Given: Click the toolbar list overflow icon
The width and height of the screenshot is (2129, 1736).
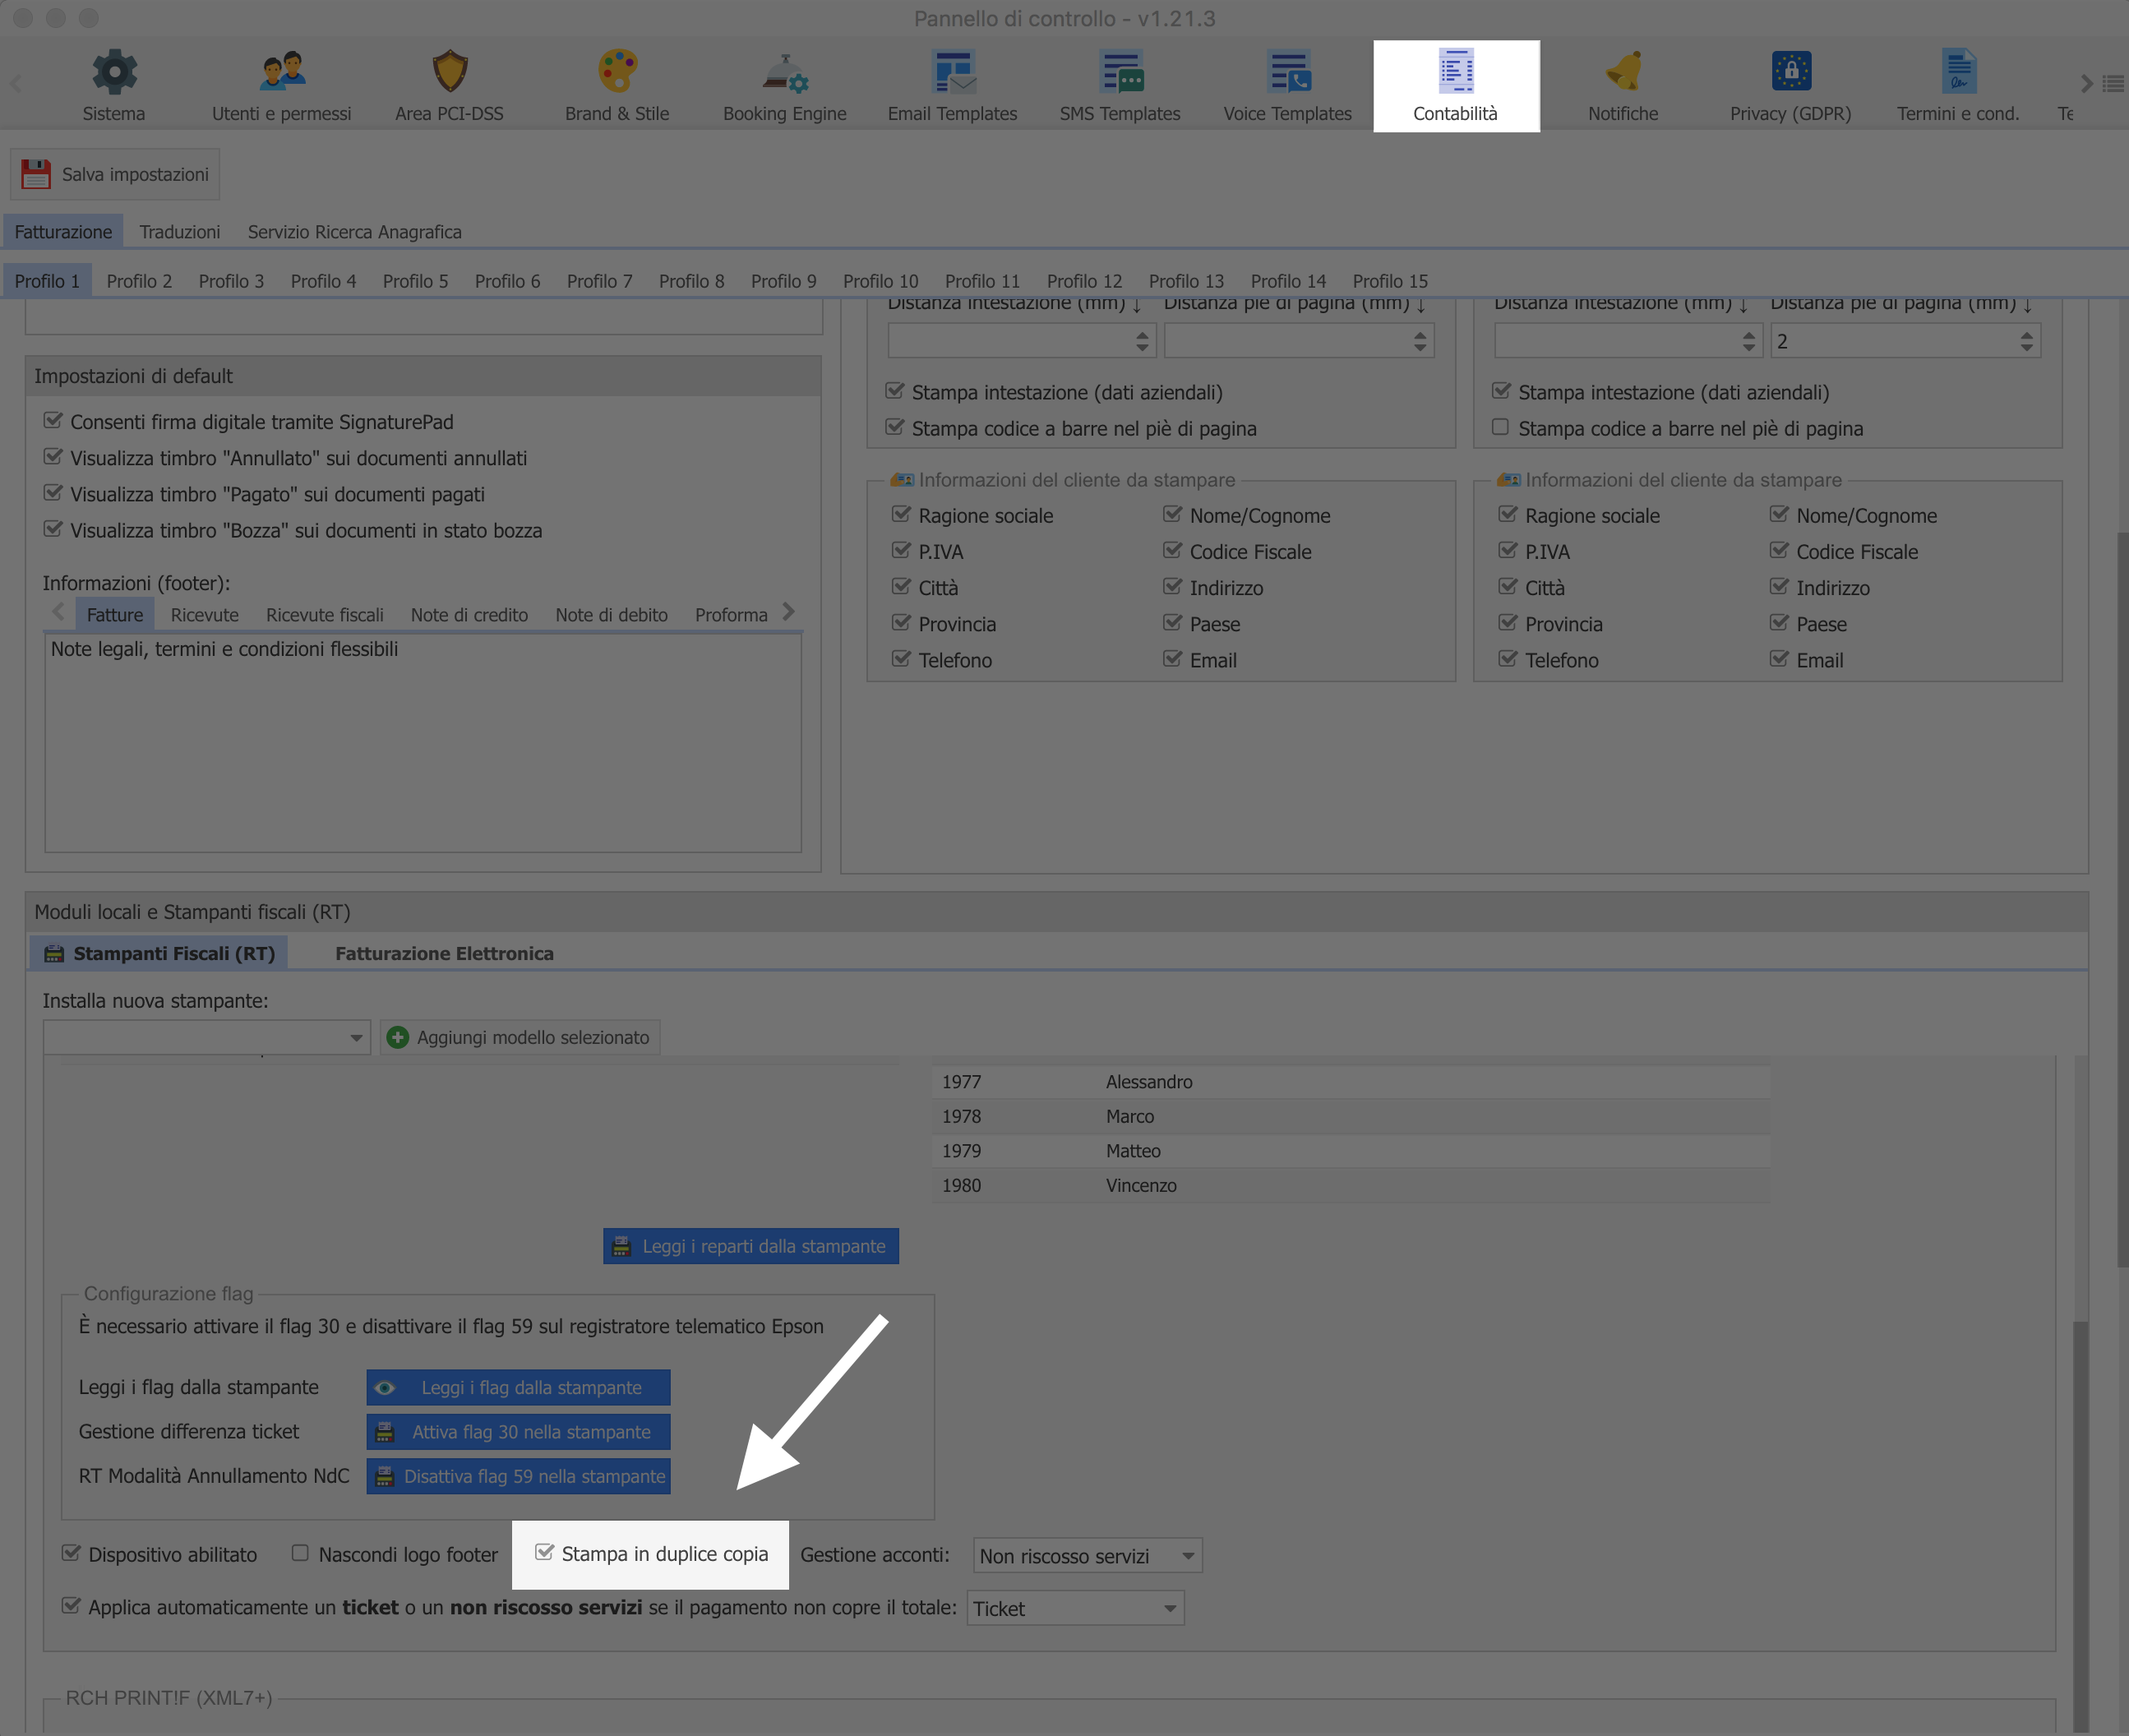Looking at the screenshot, I should point(2113,84).
